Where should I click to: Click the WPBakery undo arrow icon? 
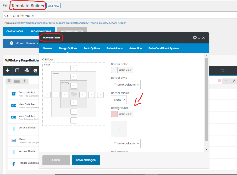[x=223, y=71]
